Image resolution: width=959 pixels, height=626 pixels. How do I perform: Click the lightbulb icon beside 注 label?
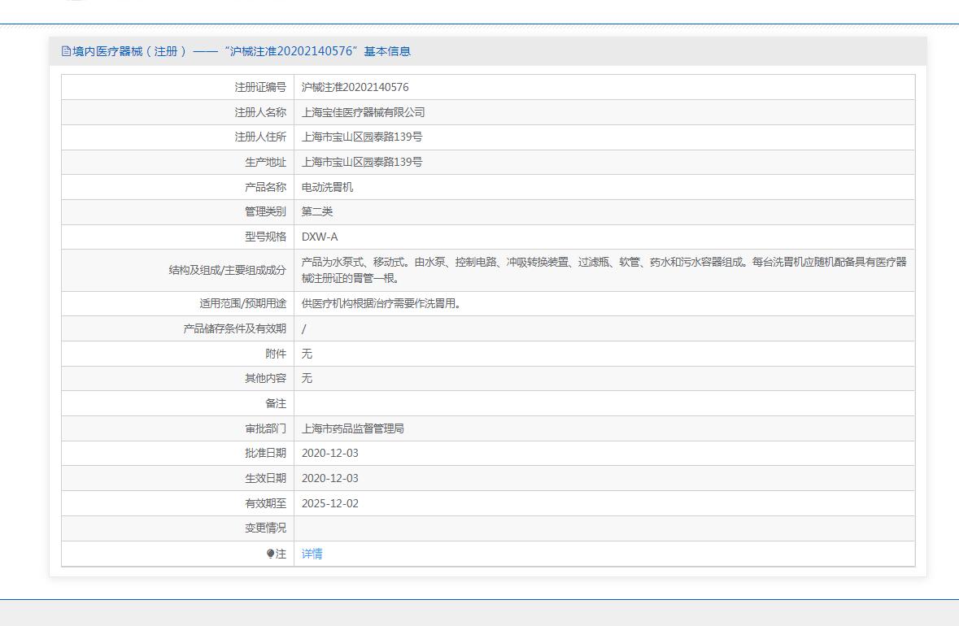coord(270,554)
